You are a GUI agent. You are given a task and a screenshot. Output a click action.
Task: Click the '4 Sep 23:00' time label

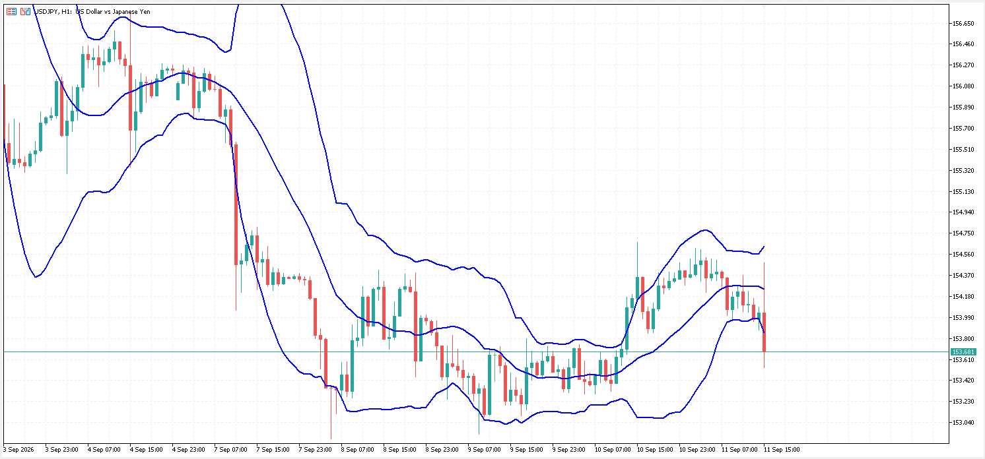pos(189,450)
